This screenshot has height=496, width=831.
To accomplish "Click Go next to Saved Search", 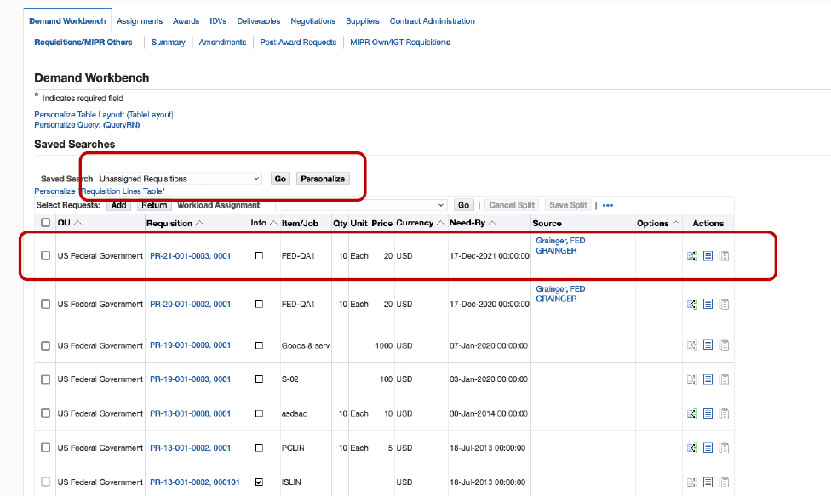I will (x=280, y=179).
